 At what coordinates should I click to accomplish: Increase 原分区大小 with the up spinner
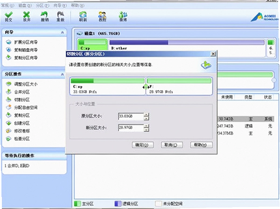pos(147,115)
